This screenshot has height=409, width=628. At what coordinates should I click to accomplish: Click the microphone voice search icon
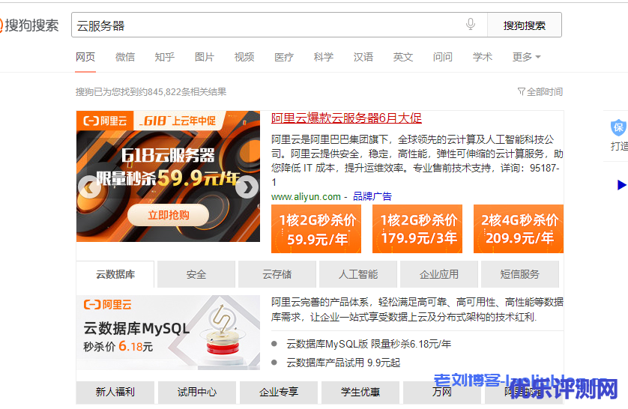click(471, 25)
